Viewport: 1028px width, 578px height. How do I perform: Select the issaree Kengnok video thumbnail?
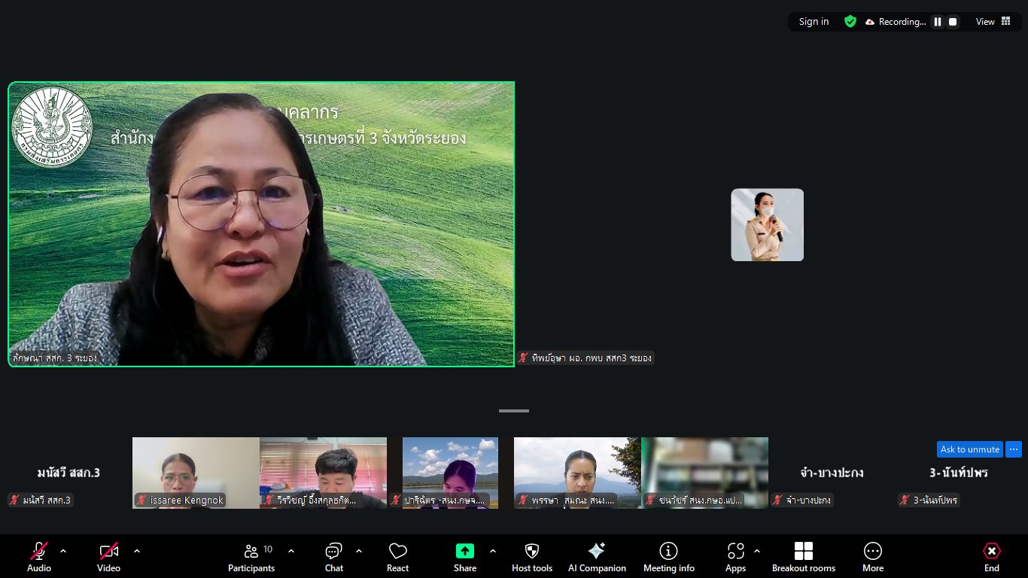tap(196, 473)
